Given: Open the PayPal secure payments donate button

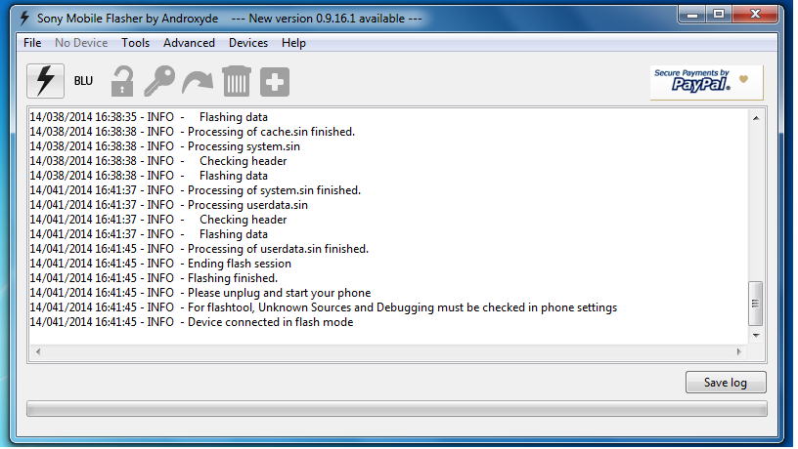Looking at the screenshot, I should pyautogui.click(x=706, y=83).
